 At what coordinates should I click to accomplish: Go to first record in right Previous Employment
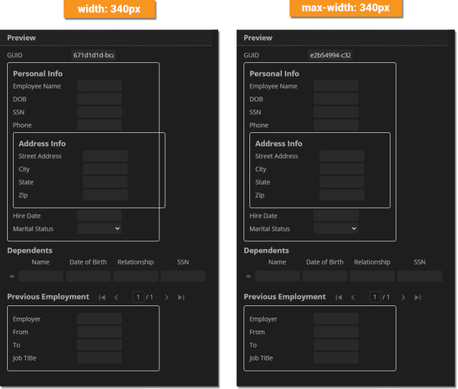point(339,297)
